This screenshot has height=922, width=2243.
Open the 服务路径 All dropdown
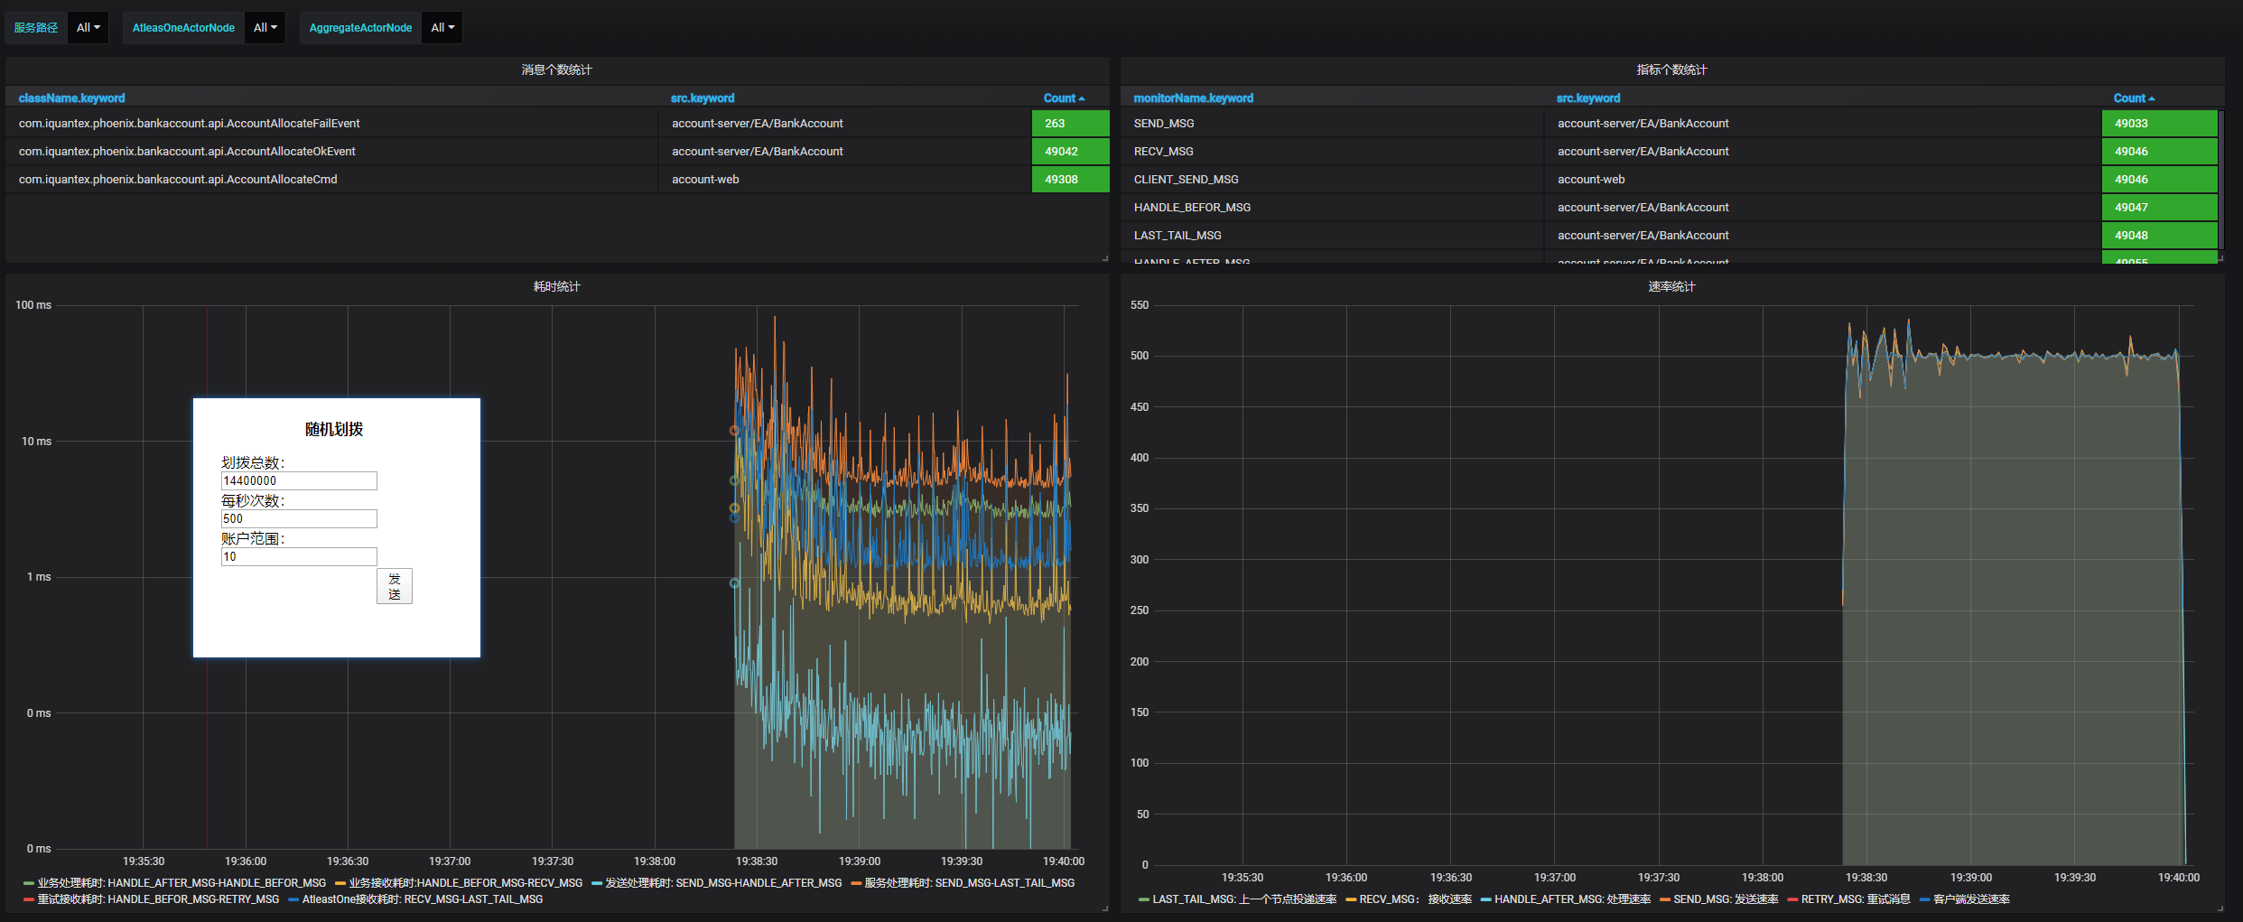(x=88, y=28)
